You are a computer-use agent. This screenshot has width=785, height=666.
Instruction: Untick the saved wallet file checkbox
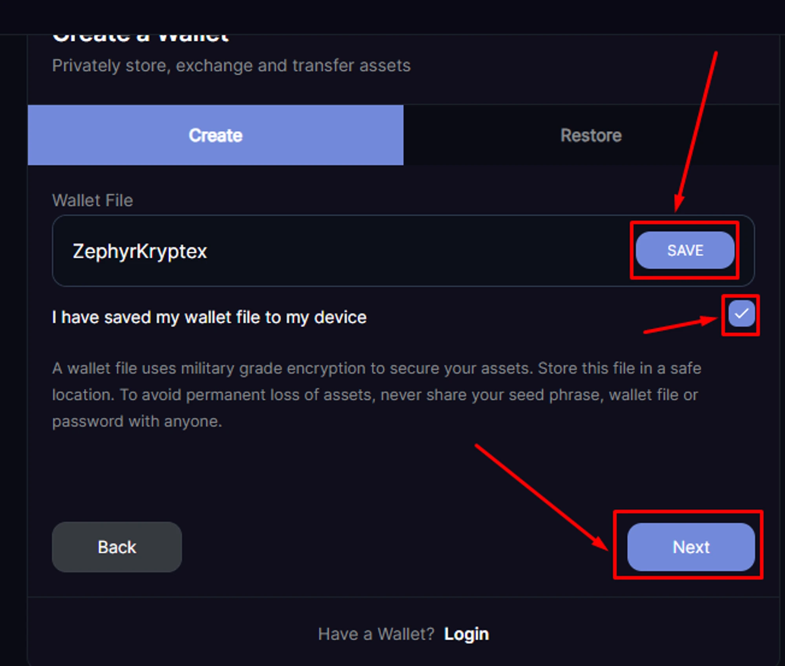click(x=741, y=314)
